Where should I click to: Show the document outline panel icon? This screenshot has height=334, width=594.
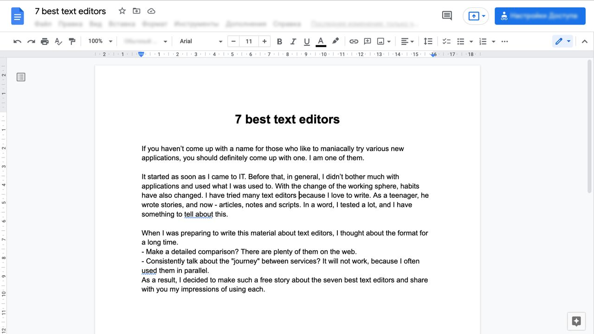click(21, 77)
